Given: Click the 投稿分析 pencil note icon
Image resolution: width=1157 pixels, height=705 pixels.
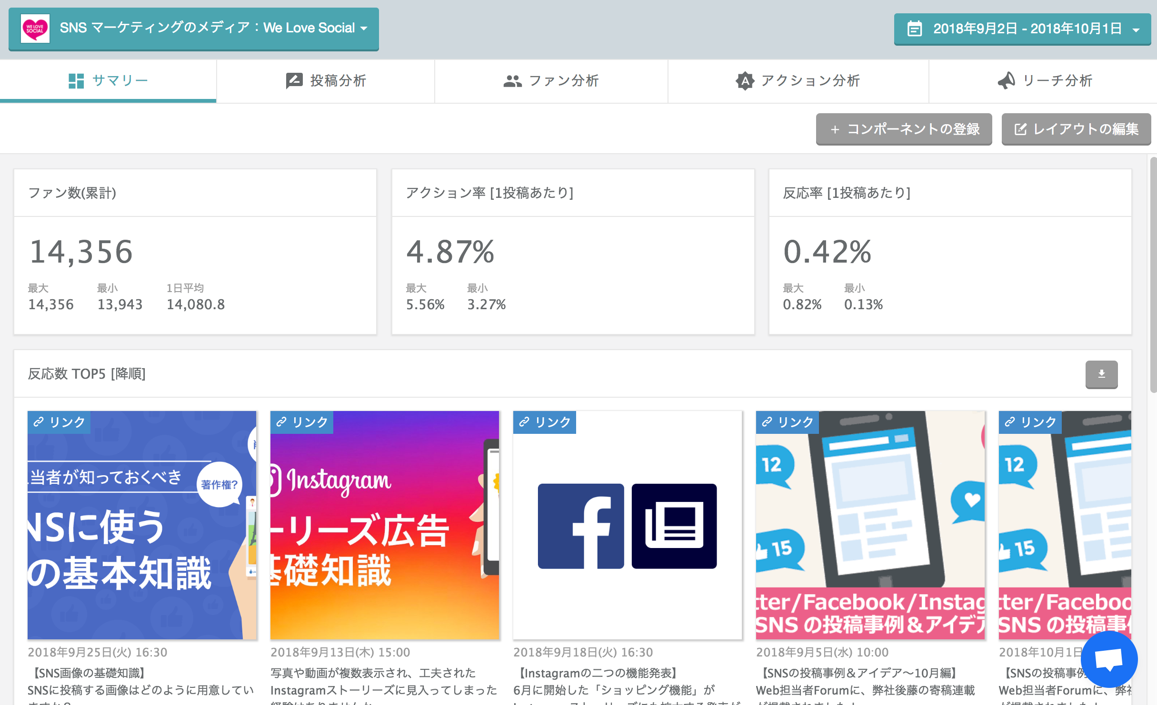Looking at the screenshot, I should [x=294, y=81].
